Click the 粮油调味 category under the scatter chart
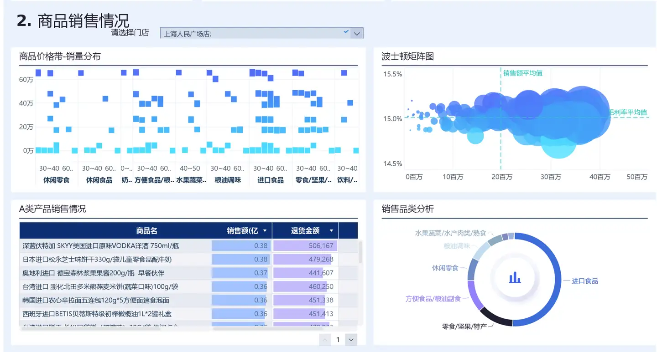Image resolution: width=657 pixels, height=352 pixels. pyautogui.click(x=228, y=180)
